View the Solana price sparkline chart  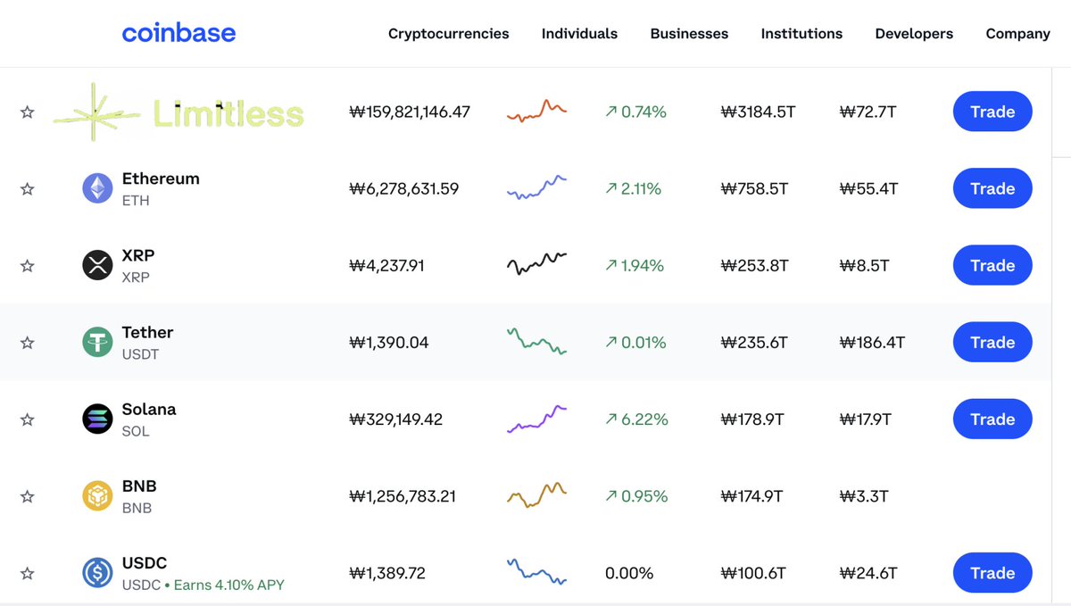tap(537, 419)
